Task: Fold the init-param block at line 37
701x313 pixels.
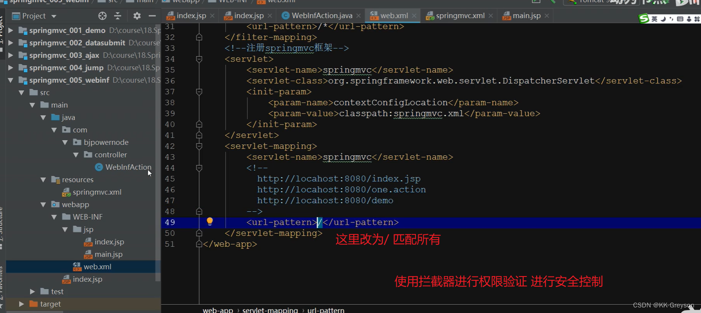Action: (199, 92)
